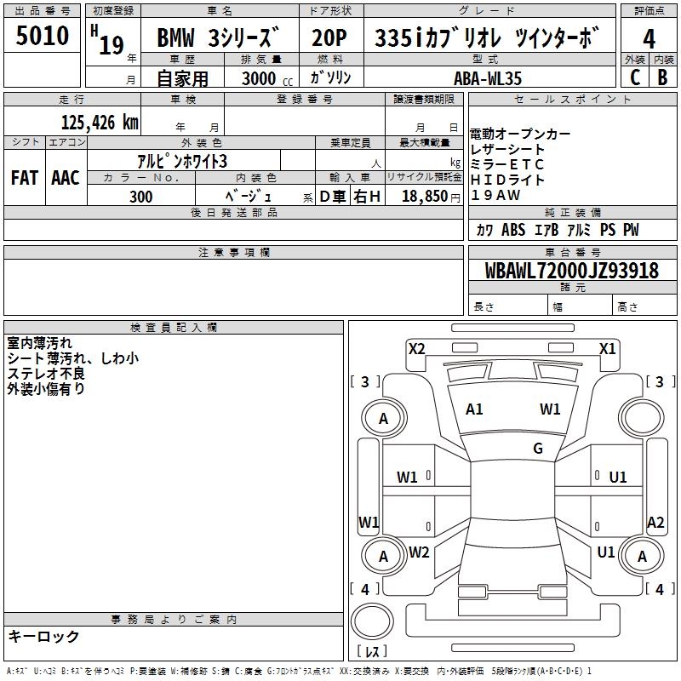
Task: Click the inspector note 外装小傷有り
Action: tap(46, 389)
